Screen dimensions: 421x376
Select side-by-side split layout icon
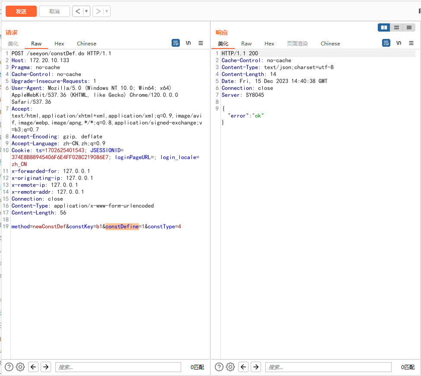point(384,28)
